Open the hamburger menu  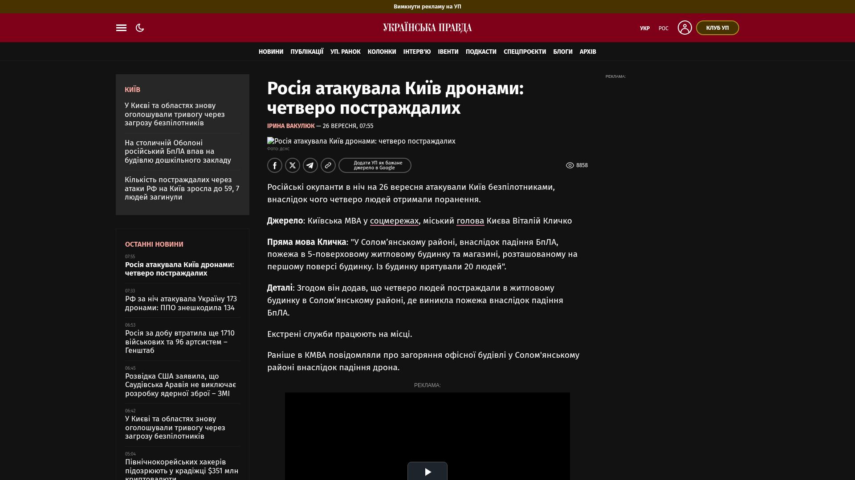[x=121, y=28]
